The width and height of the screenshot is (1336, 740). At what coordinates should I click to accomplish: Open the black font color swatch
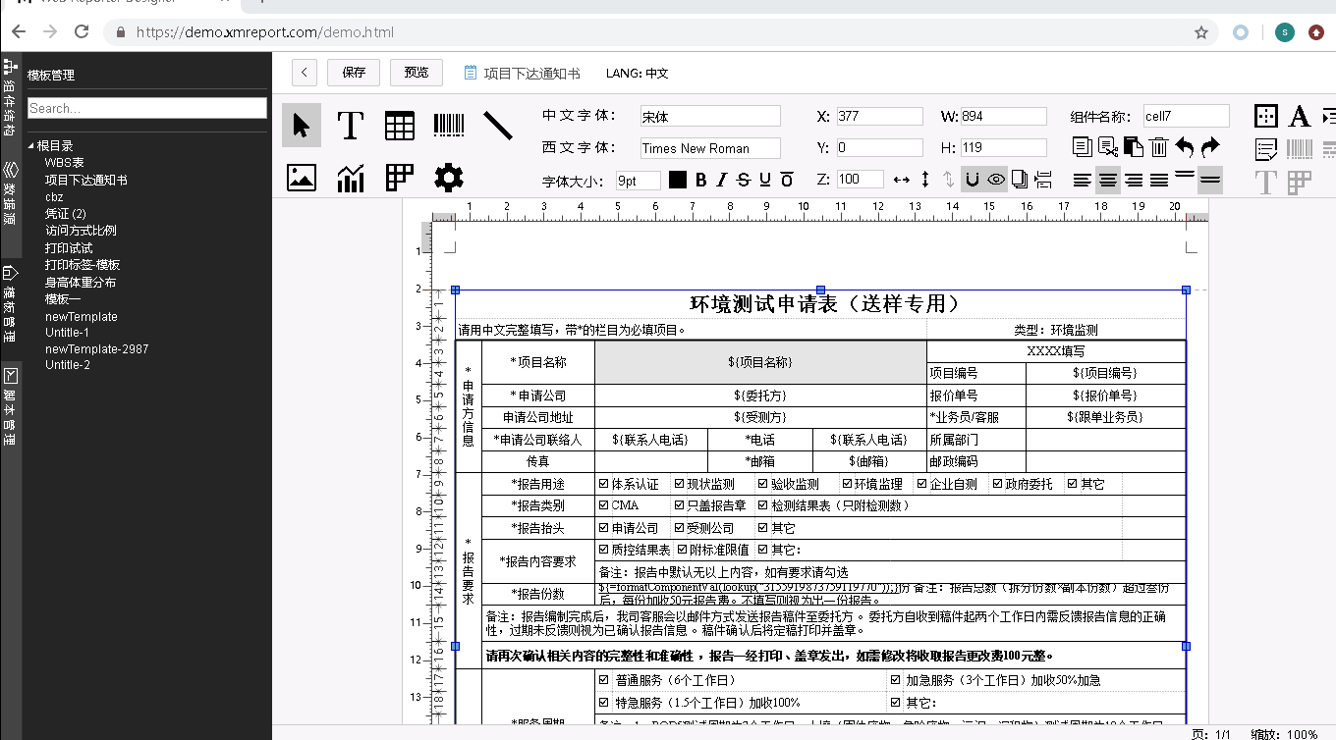[x=678, y=180]
